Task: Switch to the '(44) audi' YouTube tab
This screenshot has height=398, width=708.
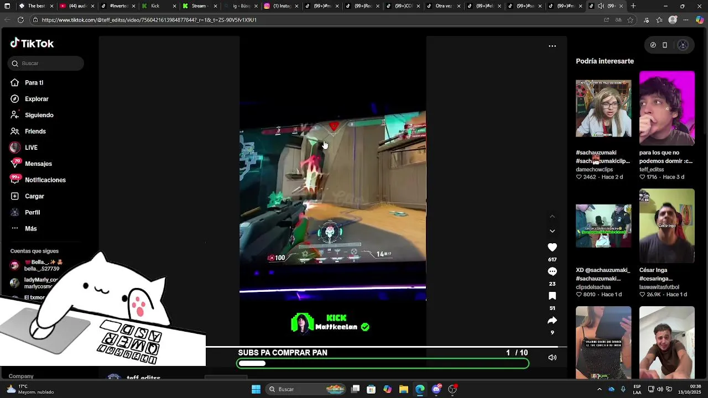Action: click(77, 6)
